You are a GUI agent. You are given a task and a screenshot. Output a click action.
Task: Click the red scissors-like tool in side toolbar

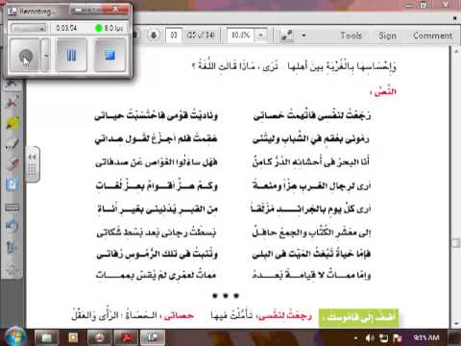[12, 103]
